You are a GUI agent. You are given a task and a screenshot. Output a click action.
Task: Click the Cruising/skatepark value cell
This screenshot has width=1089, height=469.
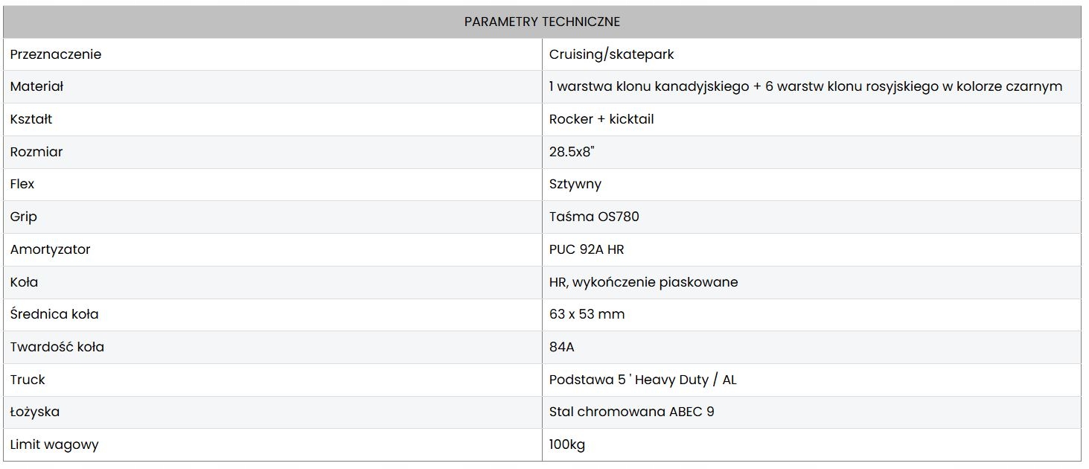pos(611,54)
